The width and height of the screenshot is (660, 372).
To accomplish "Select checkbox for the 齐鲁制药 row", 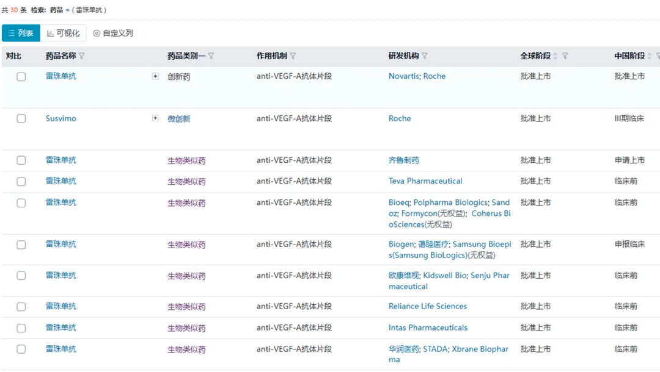I will (x=21, y=160).
